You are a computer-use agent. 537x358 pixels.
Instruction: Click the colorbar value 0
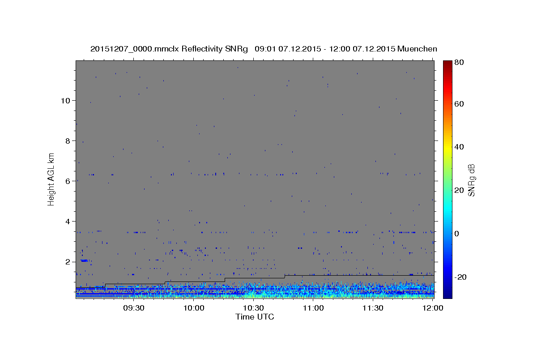tap(456, 234)
